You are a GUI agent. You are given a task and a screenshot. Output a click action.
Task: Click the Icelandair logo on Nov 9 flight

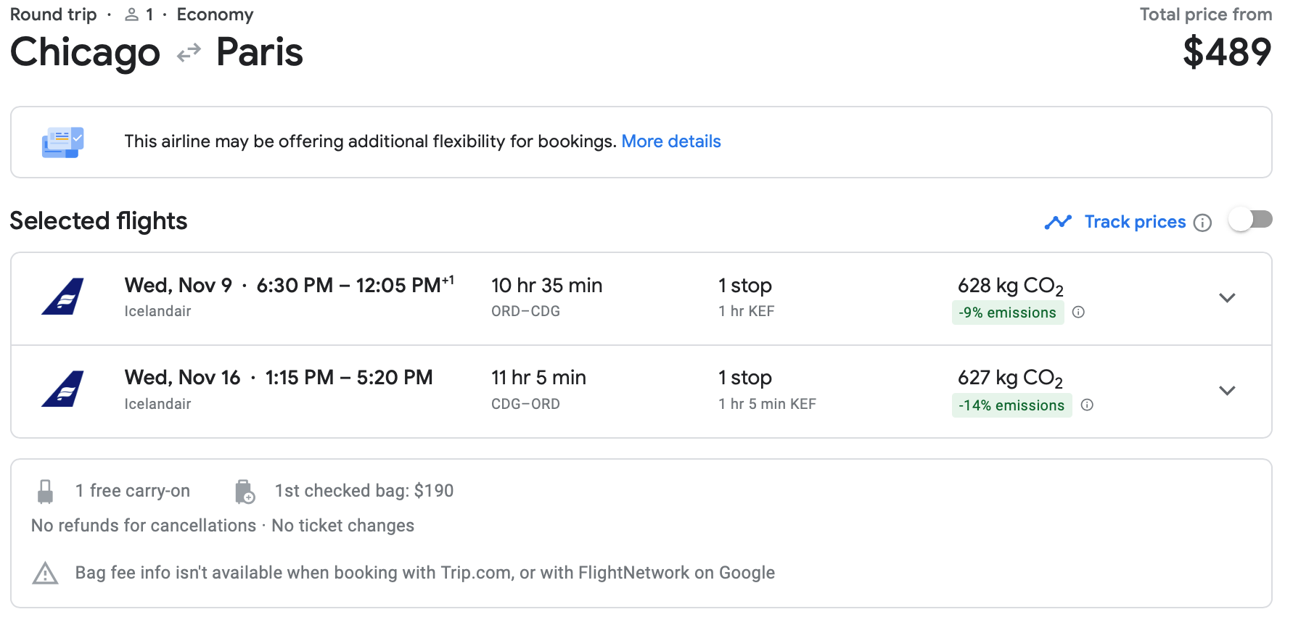tap(63, 297)
